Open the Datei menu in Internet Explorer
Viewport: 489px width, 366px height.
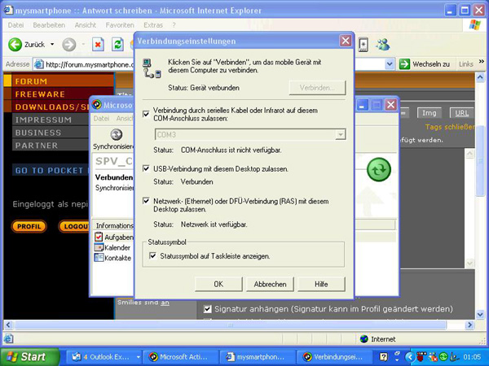16,25
